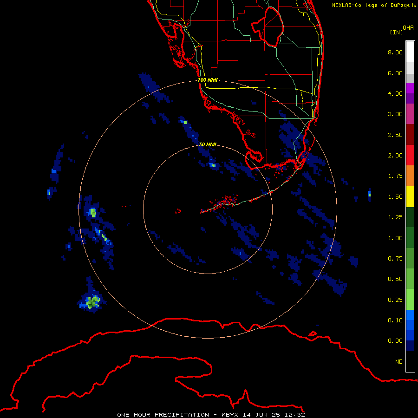Pick the dark red swatch beside 2.50
The width and height of the screenshot is (418, 418).
pyautogui.click(x=410, y=135)
